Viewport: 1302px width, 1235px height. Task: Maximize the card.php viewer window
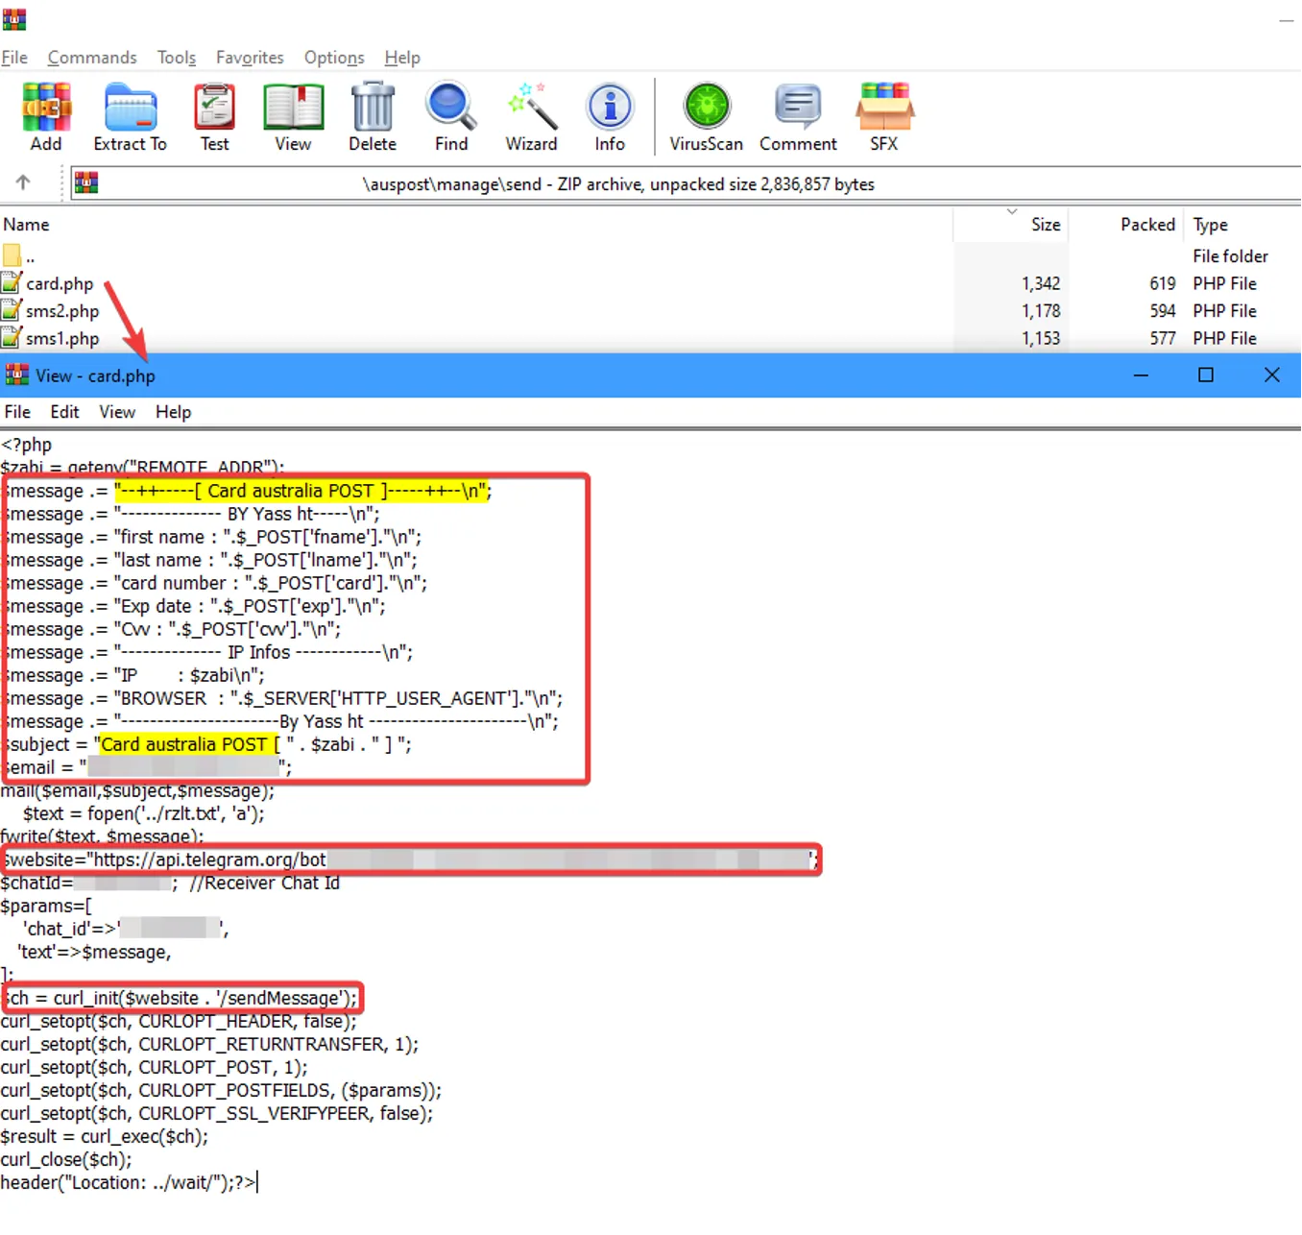pos(1206,375)
